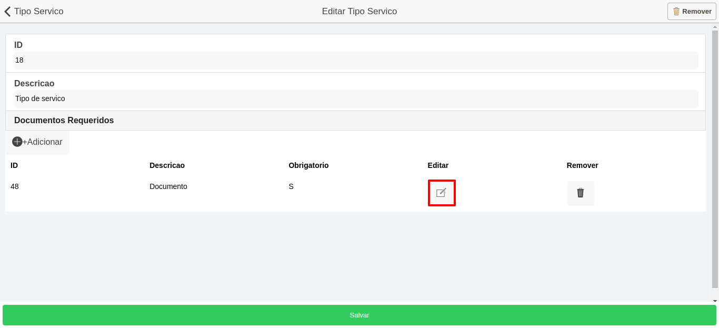Click Remover button in top header
719x328 pixels.
(692, 11)
